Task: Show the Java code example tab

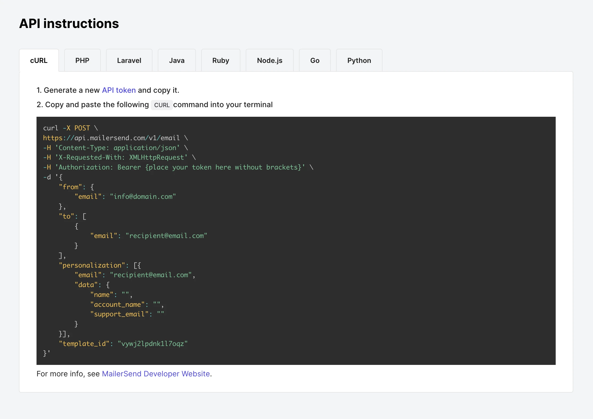Action: [x=177, y=61]
